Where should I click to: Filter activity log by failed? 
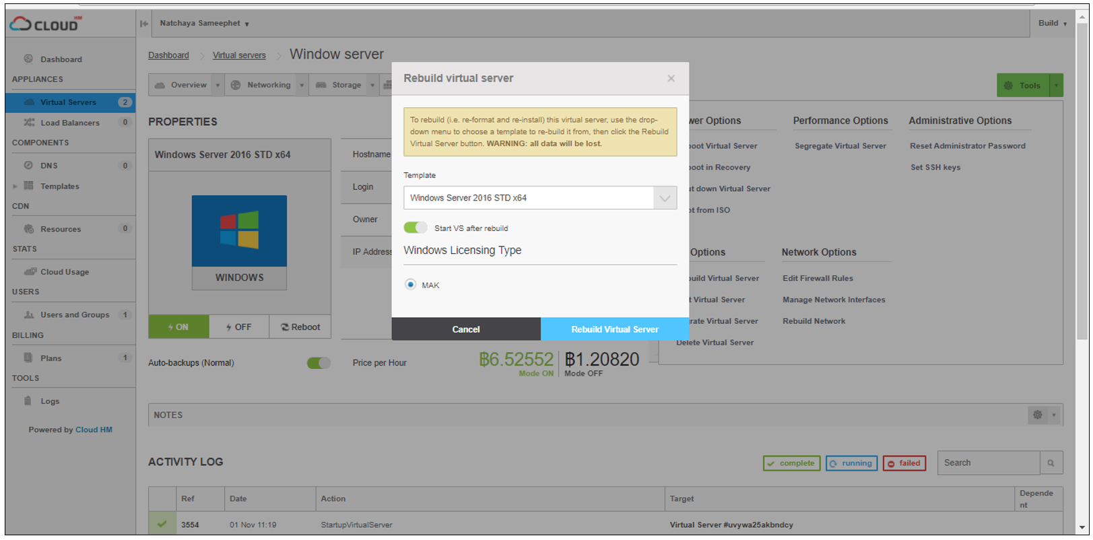coord(904,463)
